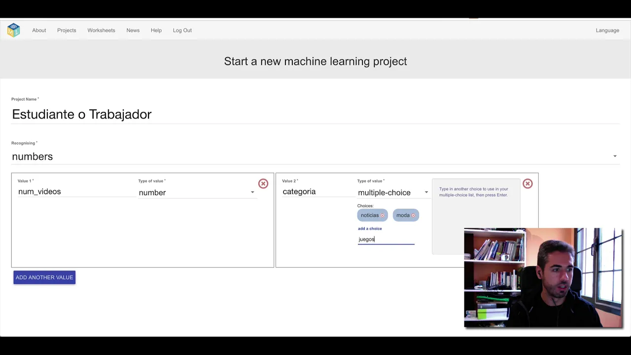
Task: Go to Worksheets
Action: (x=101, y=31)
